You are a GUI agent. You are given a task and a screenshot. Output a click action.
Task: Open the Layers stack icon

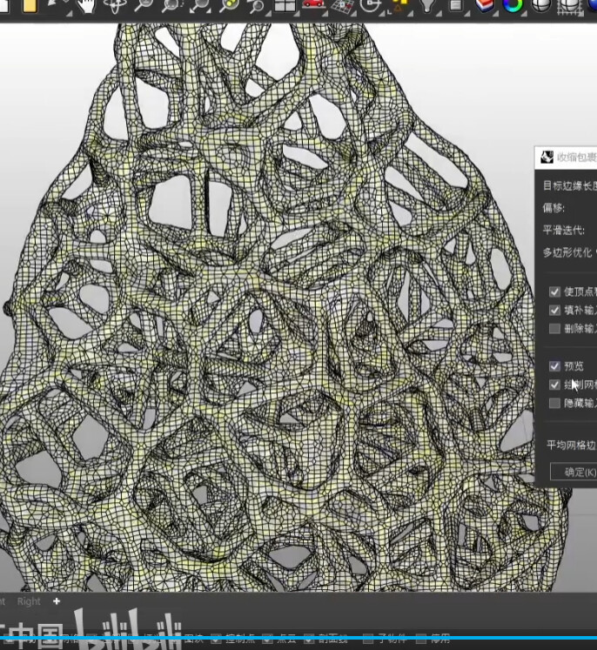(484, 7)
